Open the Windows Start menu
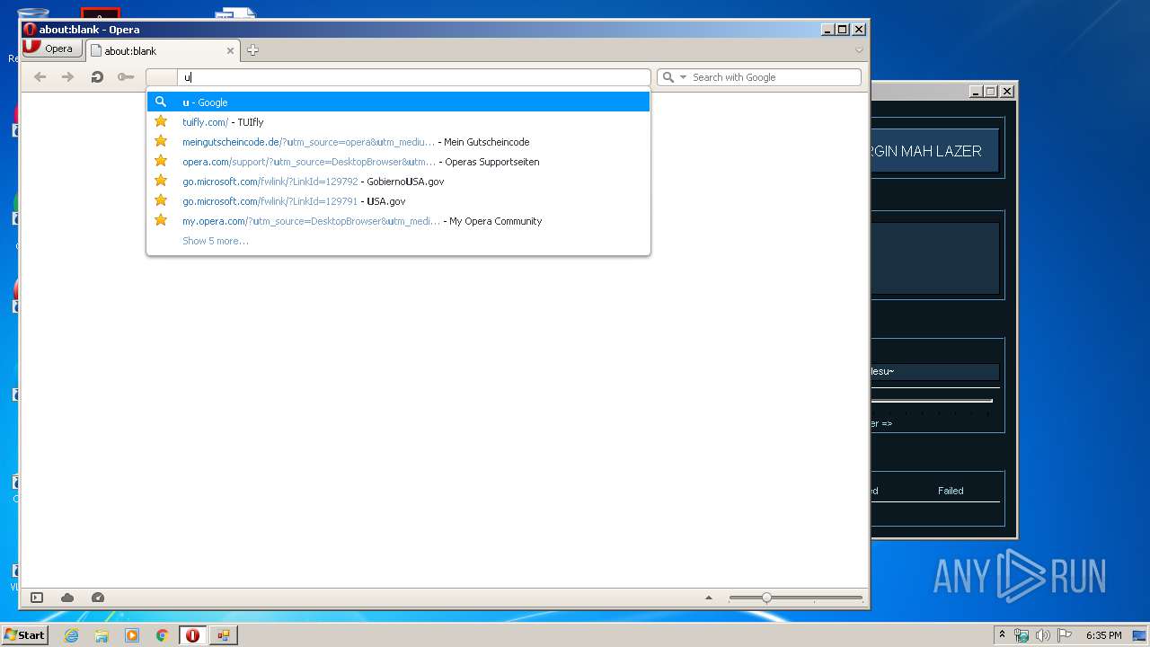 tap(24, 634)
